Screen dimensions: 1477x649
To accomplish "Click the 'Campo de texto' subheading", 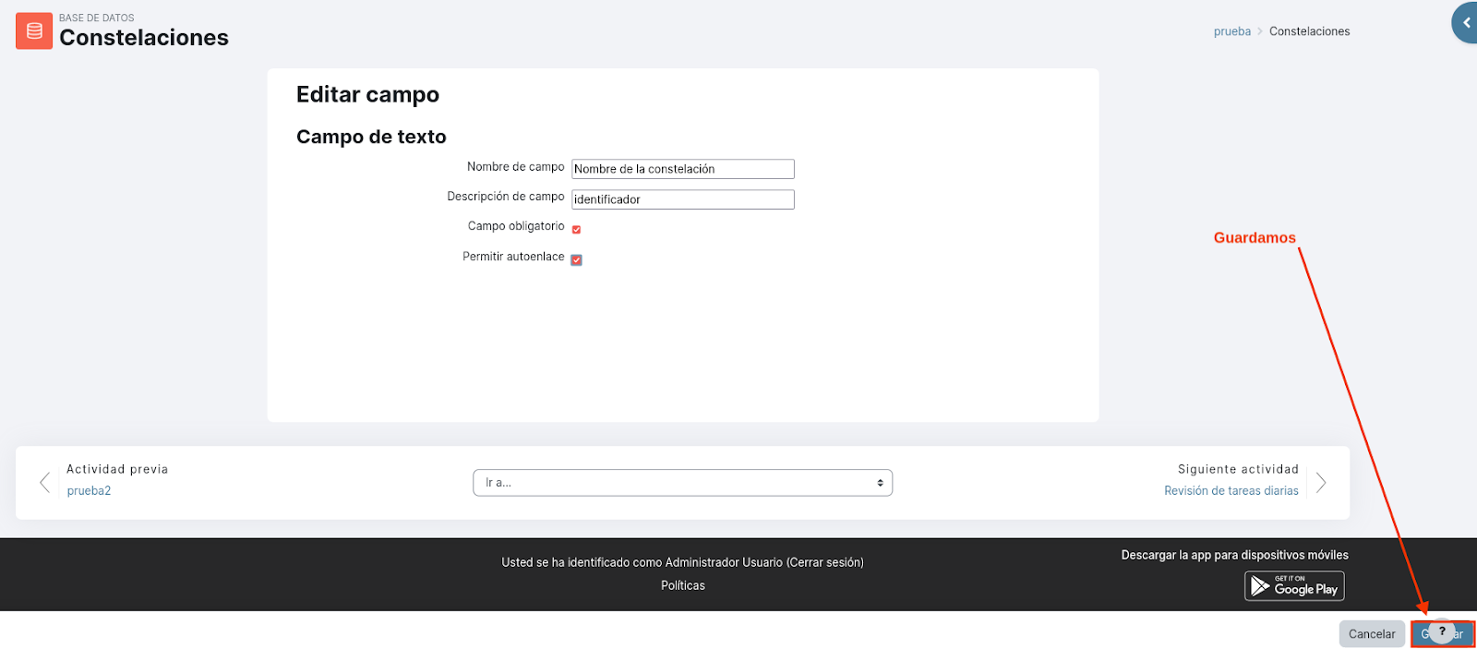I will tap(371, 137).
